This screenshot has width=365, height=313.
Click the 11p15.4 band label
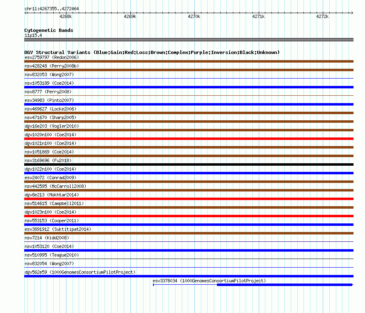tap(33, 35)
